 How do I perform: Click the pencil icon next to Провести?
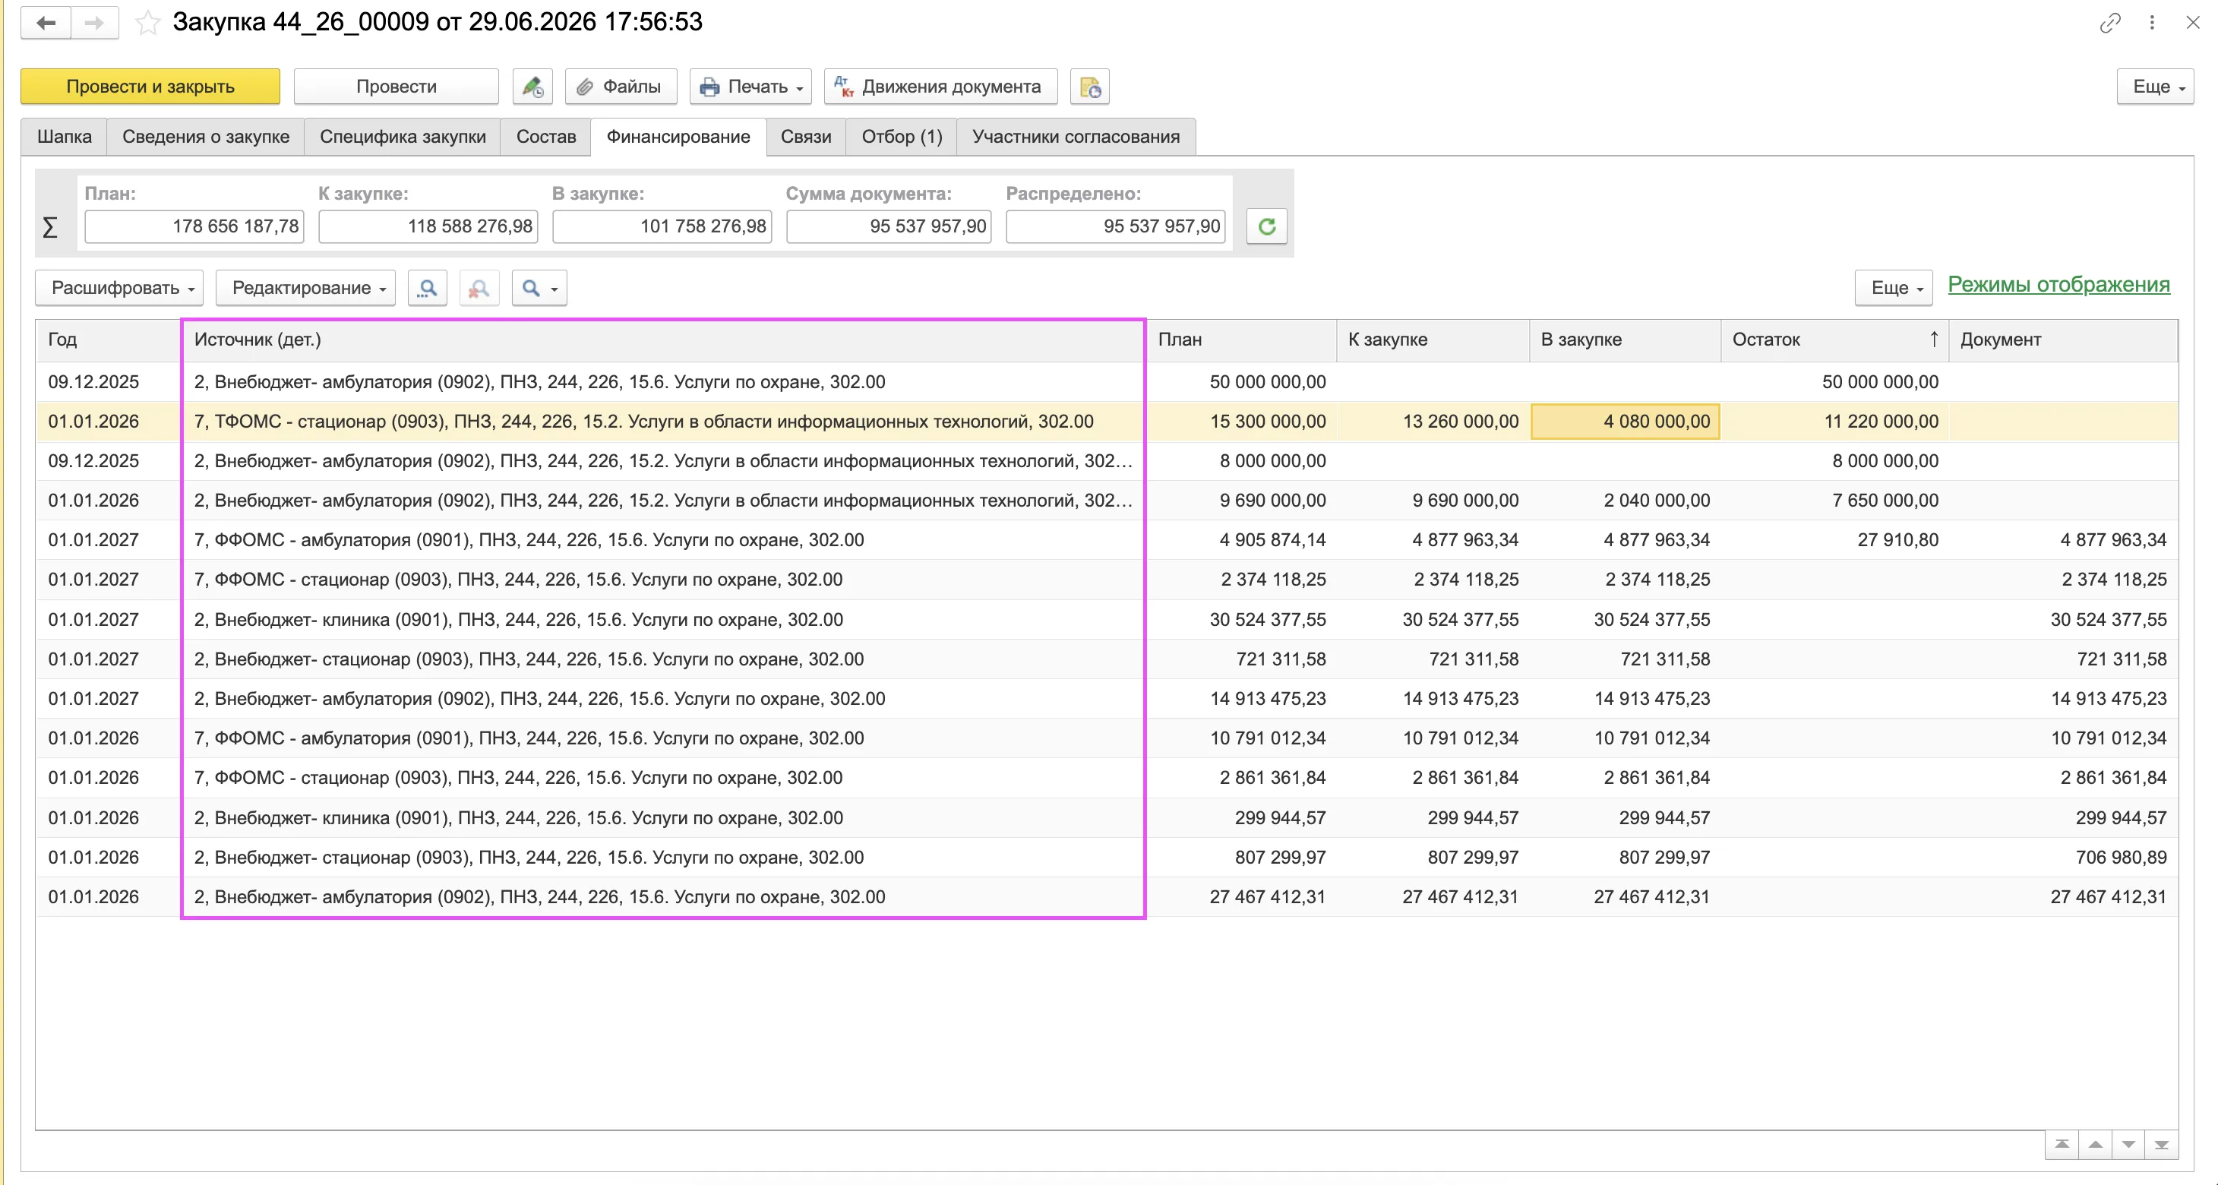click(x=532, y=87)
